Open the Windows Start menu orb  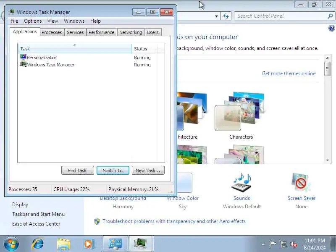[11, 244]
